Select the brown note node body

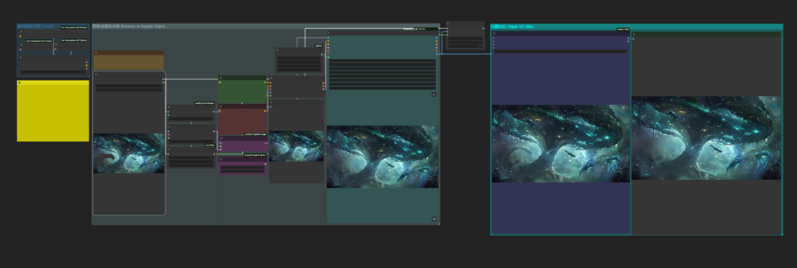(x=129, y=62)
